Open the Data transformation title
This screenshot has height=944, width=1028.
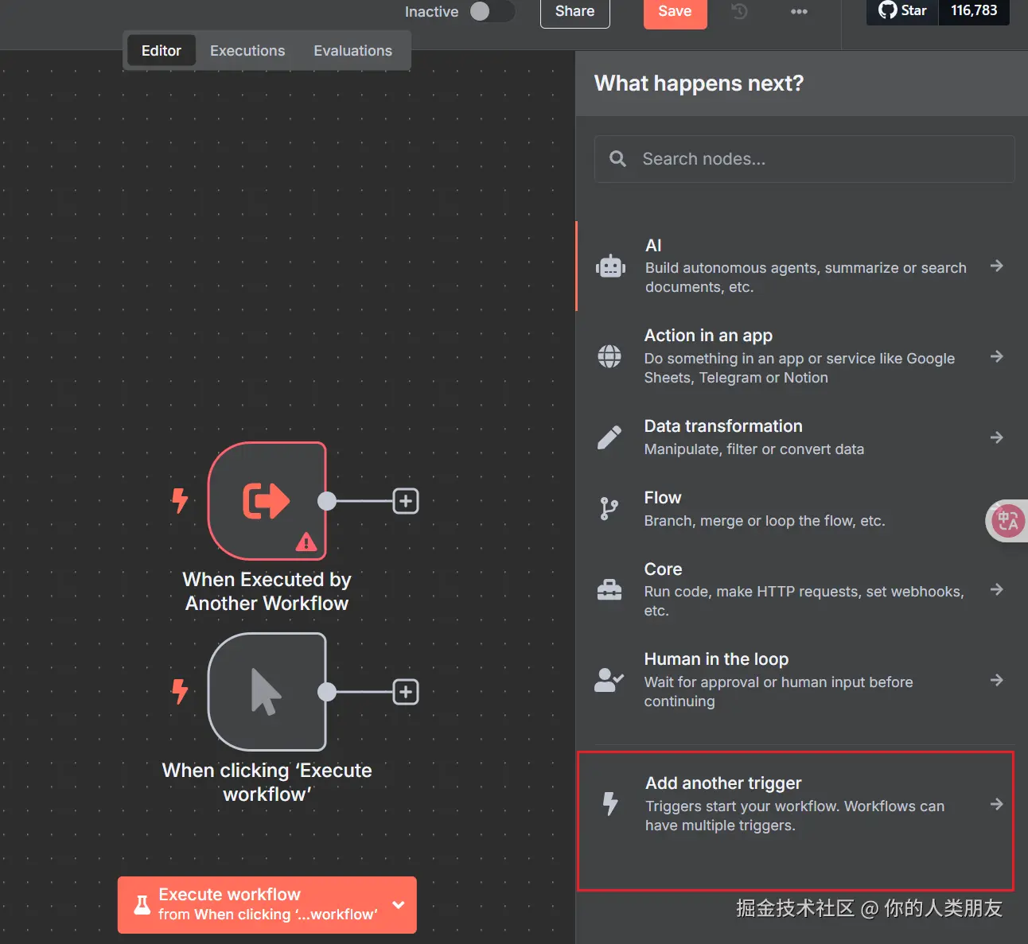click(x=723, y=426)
